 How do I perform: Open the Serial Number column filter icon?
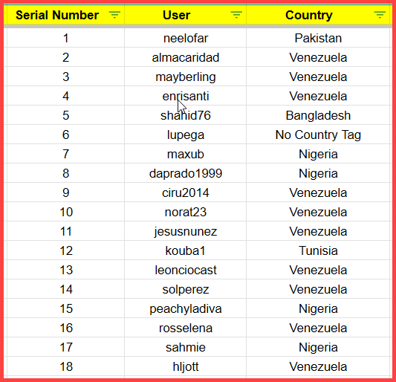(114, 15)
